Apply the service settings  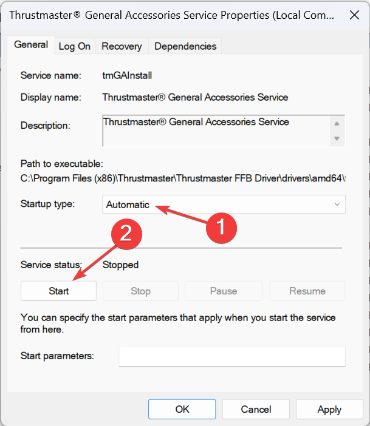tap(329, 409)
